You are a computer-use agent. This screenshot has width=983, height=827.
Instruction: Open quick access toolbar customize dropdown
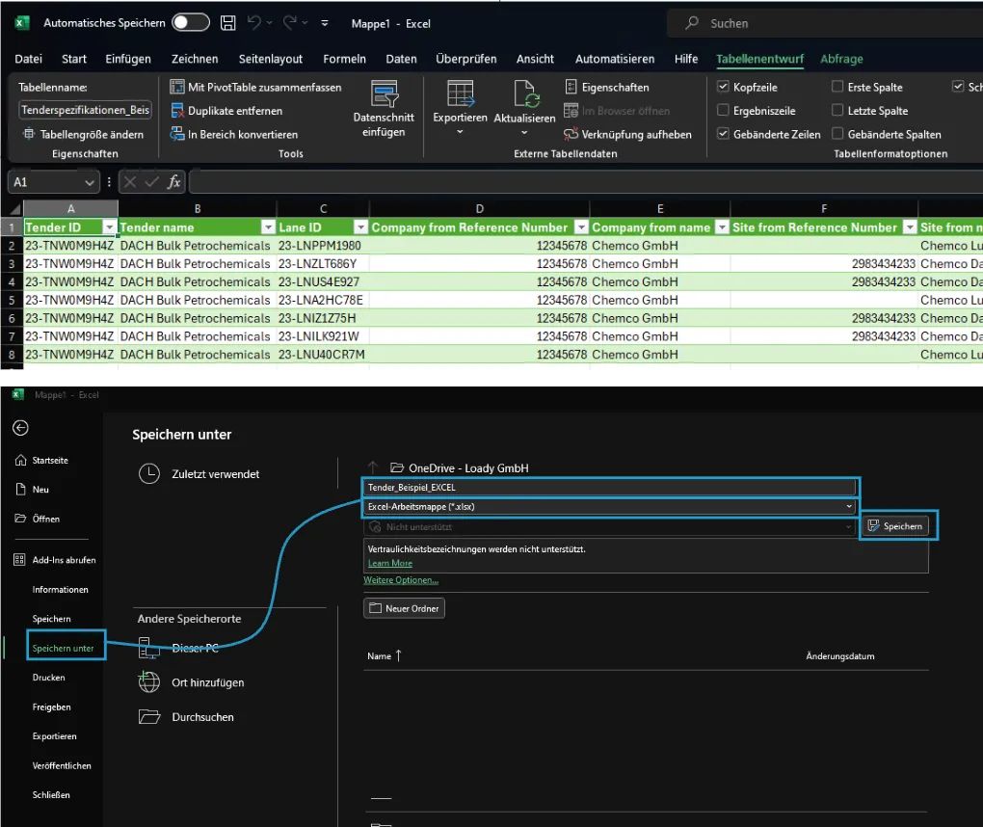pos(325,23)
